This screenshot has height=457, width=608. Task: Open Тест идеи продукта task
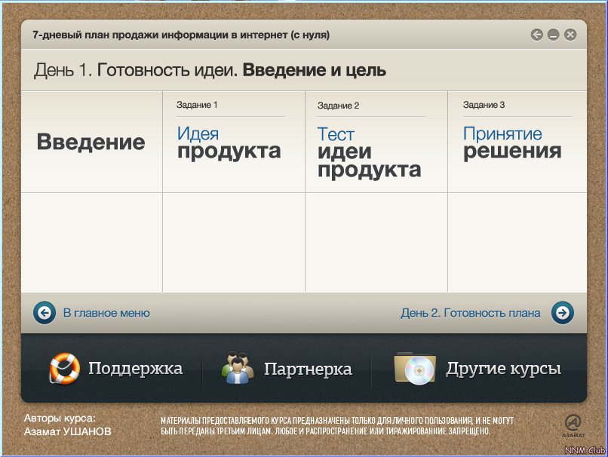[369, 152]
